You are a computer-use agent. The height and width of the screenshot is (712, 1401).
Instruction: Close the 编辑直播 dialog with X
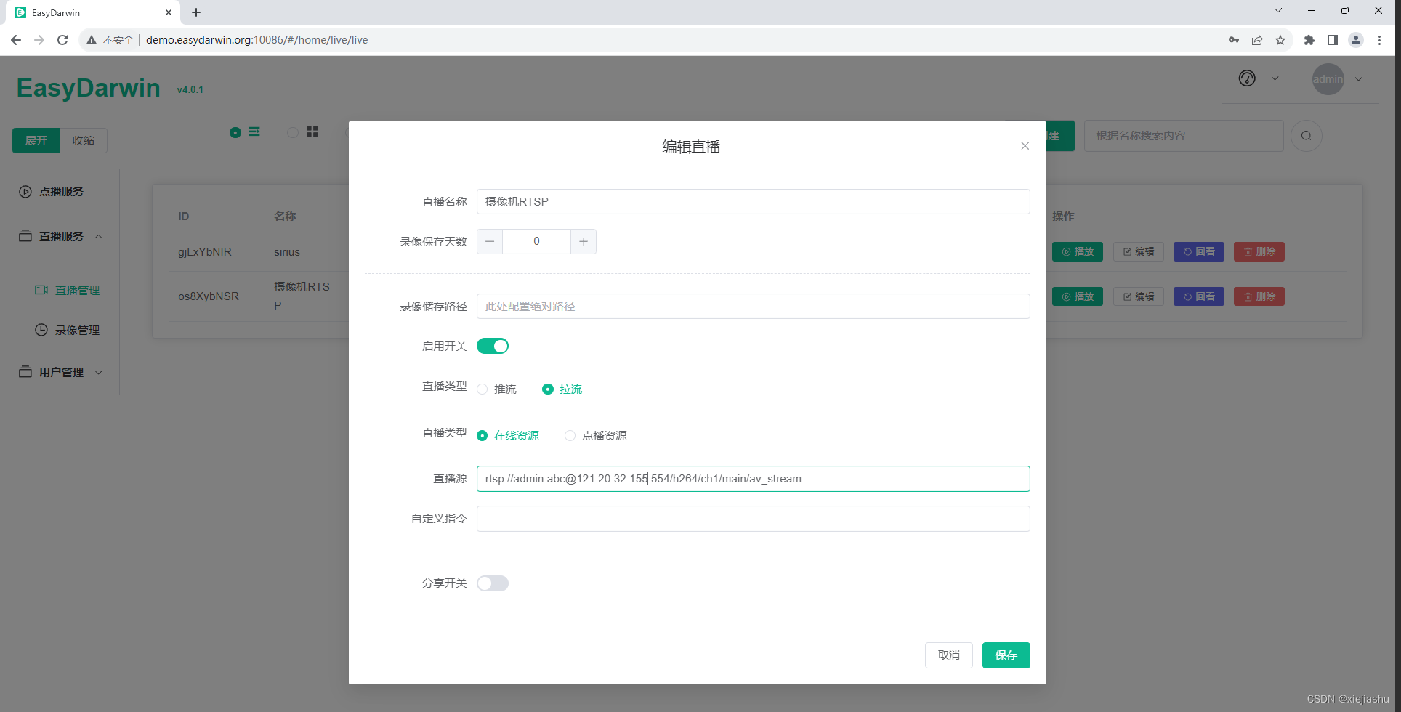tap(1025, 146)
